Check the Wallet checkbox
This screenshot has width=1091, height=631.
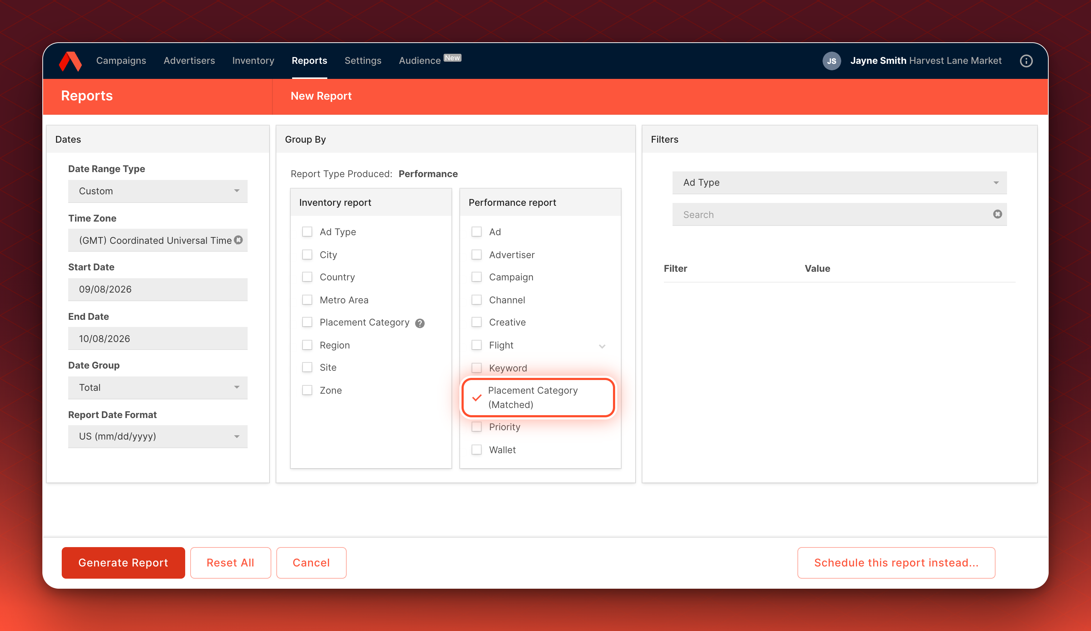point(476,450)
